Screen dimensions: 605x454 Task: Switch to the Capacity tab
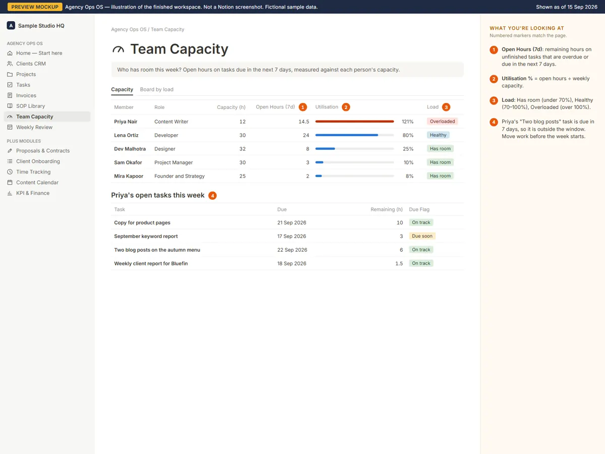tap(122, 89)
